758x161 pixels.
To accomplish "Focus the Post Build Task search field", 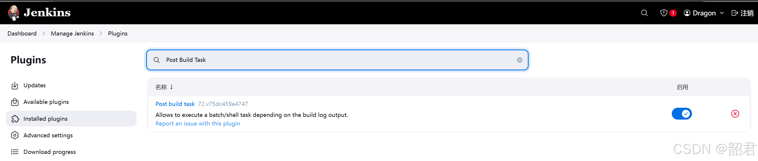I will [x=337, y=60].
